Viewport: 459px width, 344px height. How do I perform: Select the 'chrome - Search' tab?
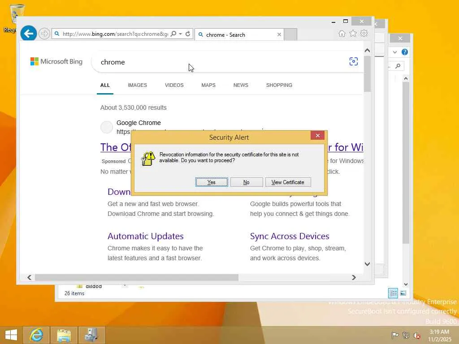pyautogui.click(x=239, y=35)
